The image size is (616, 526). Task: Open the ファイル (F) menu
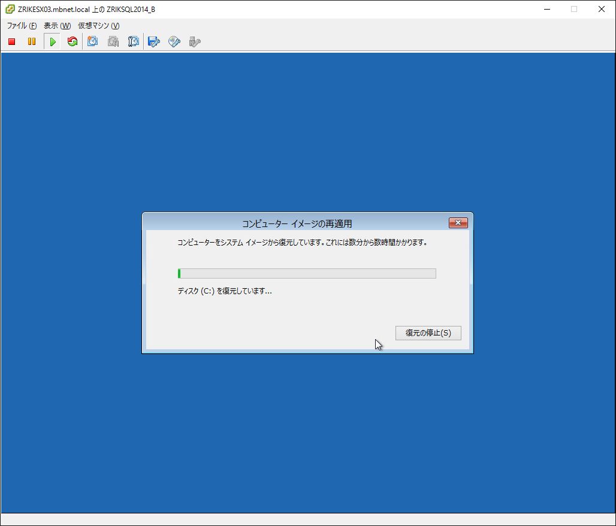[x=22, y=26]
